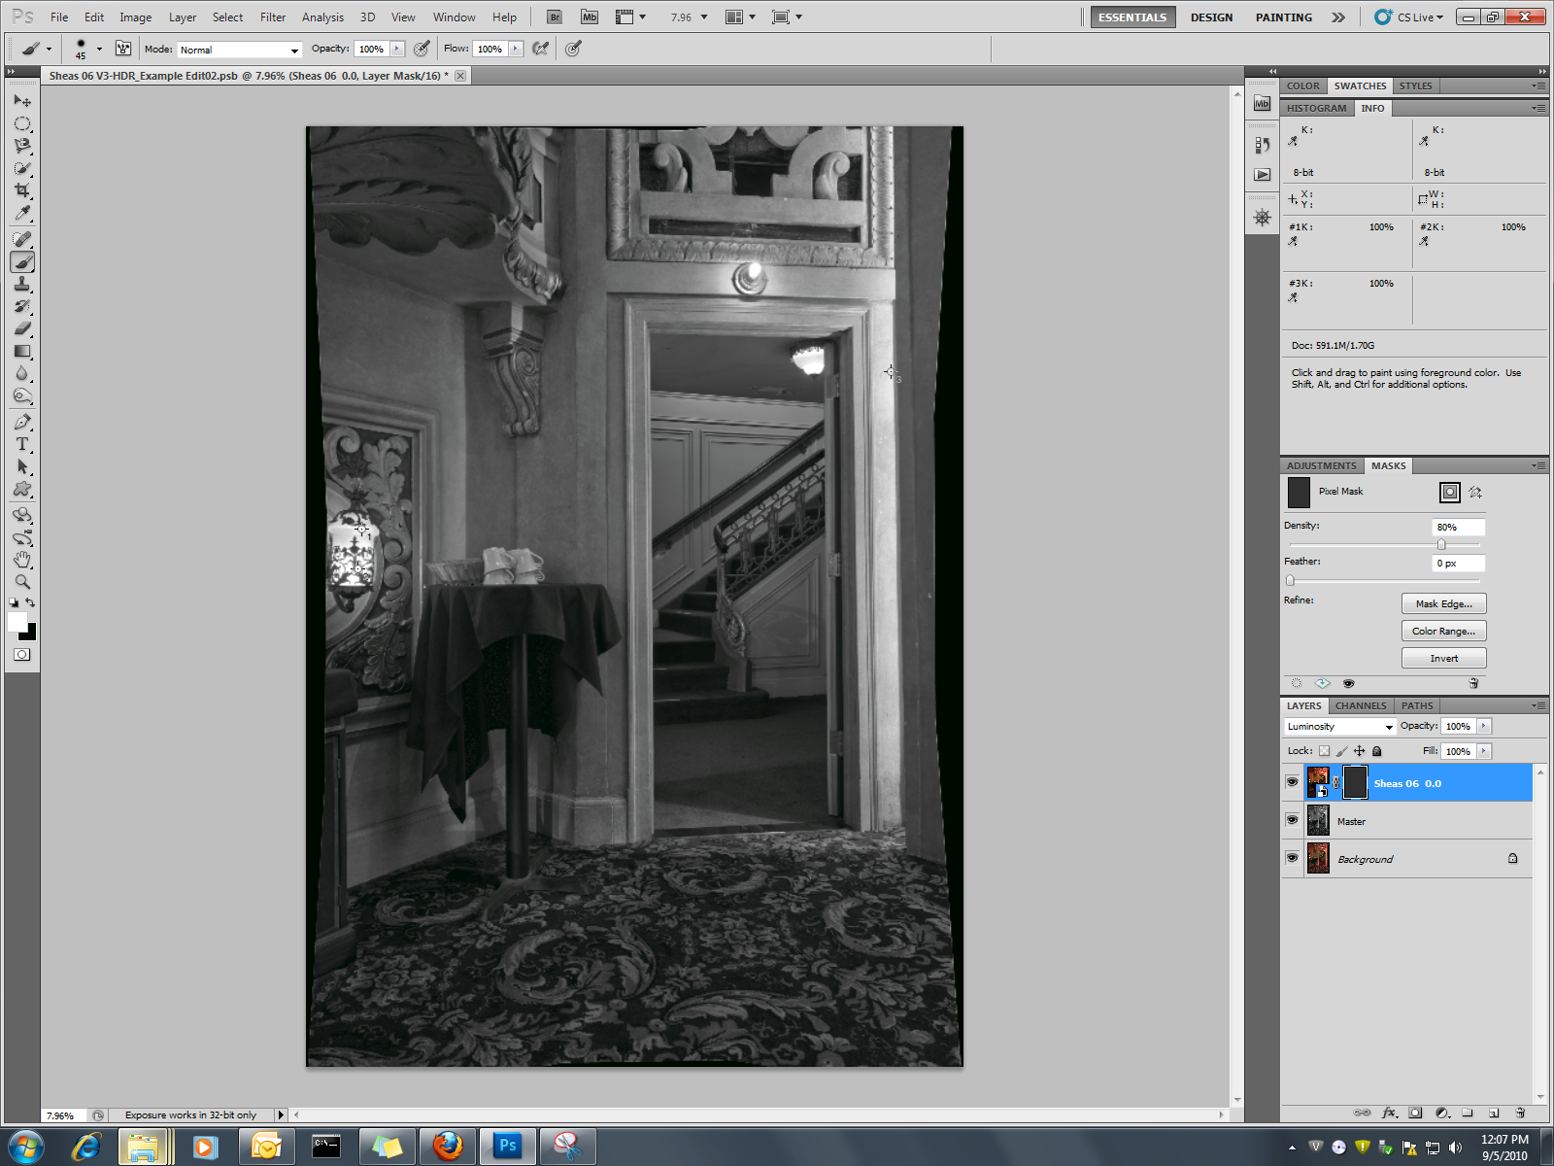Click the Color Range button

[x=1443, y=631]
